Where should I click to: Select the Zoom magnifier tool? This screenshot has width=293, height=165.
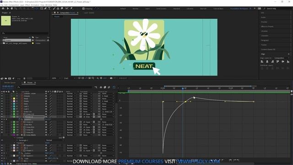pos(16,8)
